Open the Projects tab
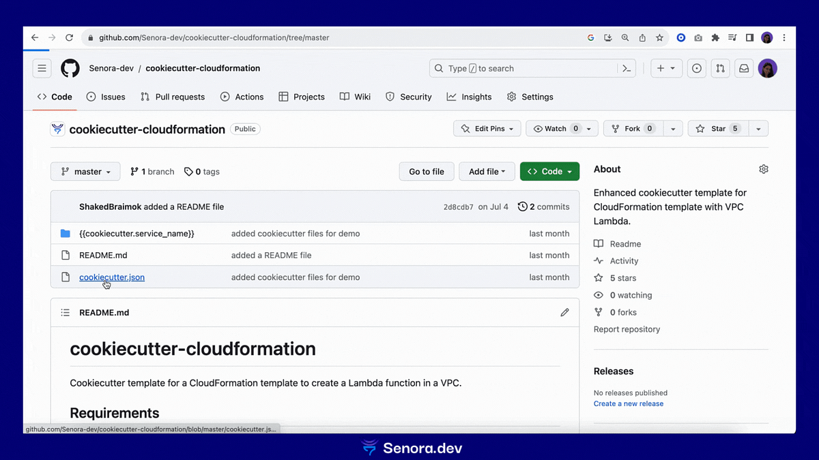819x460 pixels. (x=302, y=97)
